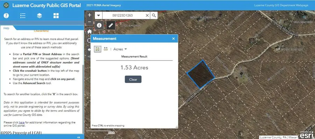This screenshot has width=315, height=139.
Task: Switch to distance measurement mode
Action: click(106, 49)
